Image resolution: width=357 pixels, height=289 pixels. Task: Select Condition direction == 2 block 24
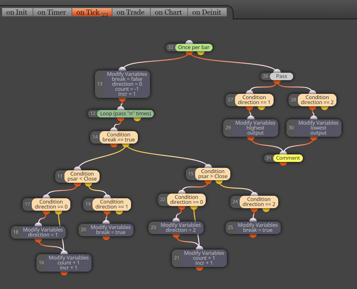tap(254, 202)
